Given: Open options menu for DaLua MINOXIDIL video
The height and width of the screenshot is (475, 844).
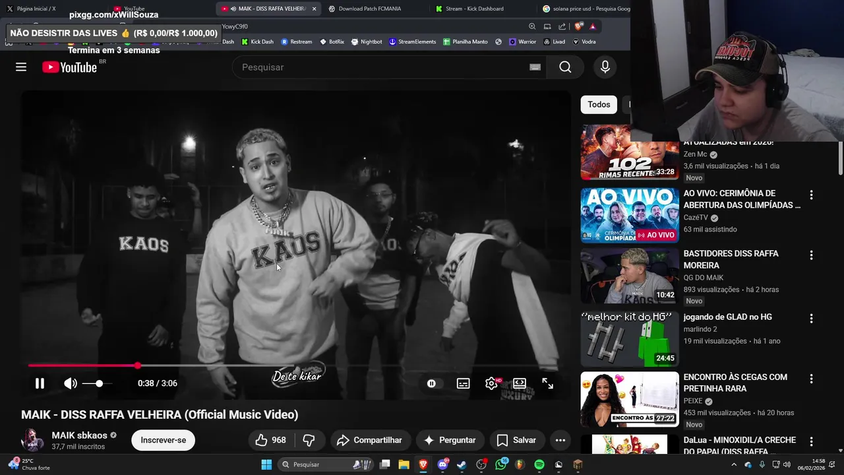Looking at the screenshot, I should tap(811, 441).
